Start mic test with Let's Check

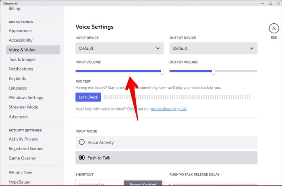click(x=88, y=97)
